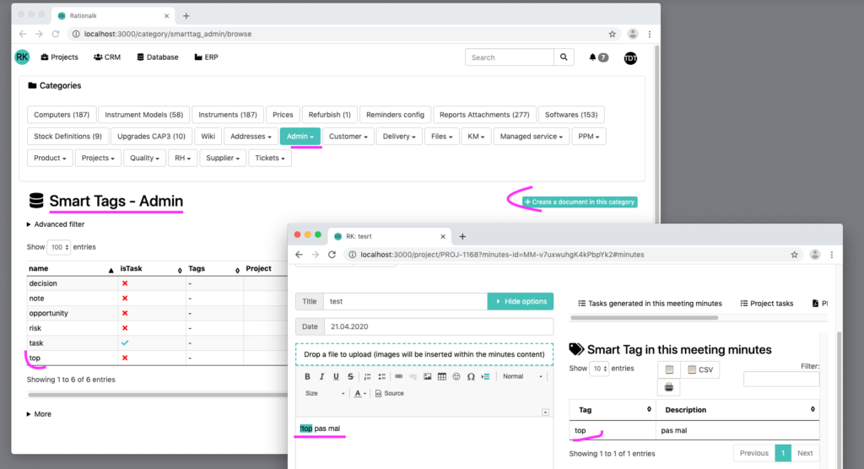The image size is (864, 469).
Task: Expand the More section
Action: pyautogui.click(x=39, y=414)
